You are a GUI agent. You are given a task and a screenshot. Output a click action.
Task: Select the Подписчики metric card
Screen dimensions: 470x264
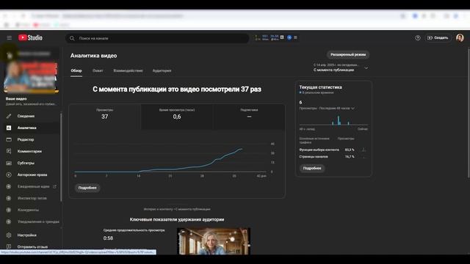(249, 117)
